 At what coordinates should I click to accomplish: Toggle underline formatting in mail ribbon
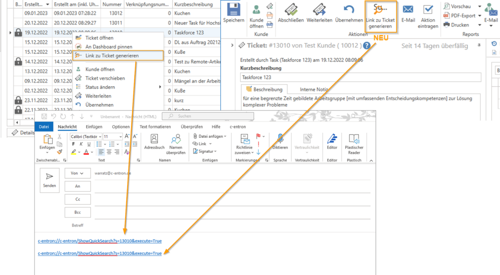tap(89, 144)
